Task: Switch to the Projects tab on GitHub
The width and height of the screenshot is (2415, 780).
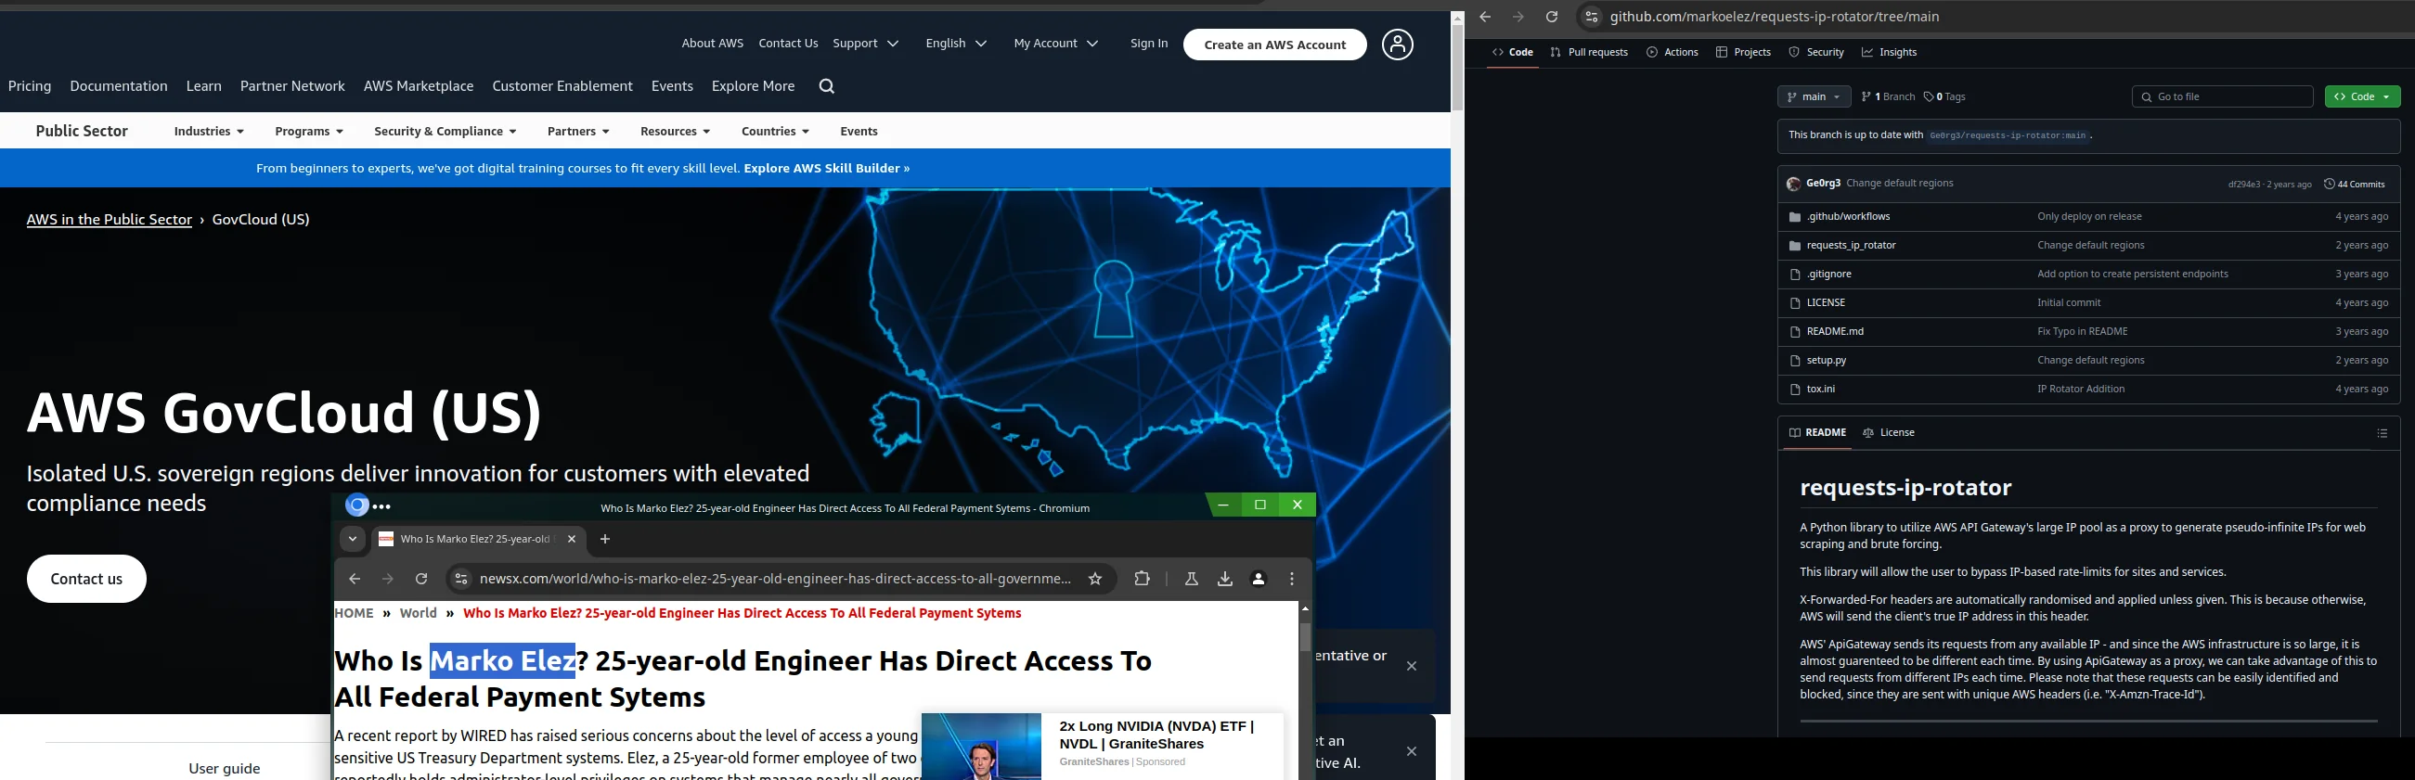Action: click(1743, 53)
